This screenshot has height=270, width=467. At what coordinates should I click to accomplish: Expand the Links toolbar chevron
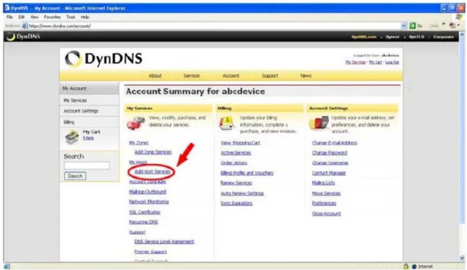(x=444, y=25)
